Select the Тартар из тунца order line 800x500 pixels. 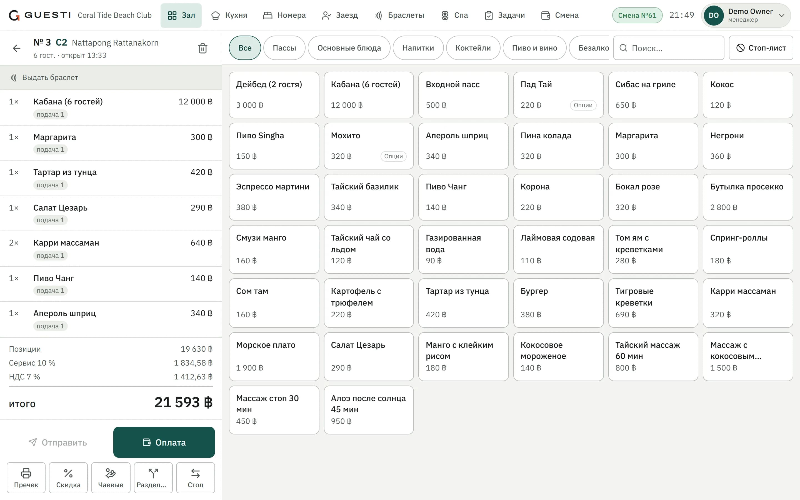[x=111, y=178]
